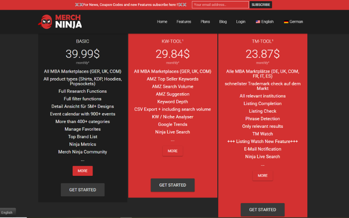This screenshot has width=349, height=218.
Task: Click '+++ Listing Watch New Feature+++'
Action: (x=263, y=141)
